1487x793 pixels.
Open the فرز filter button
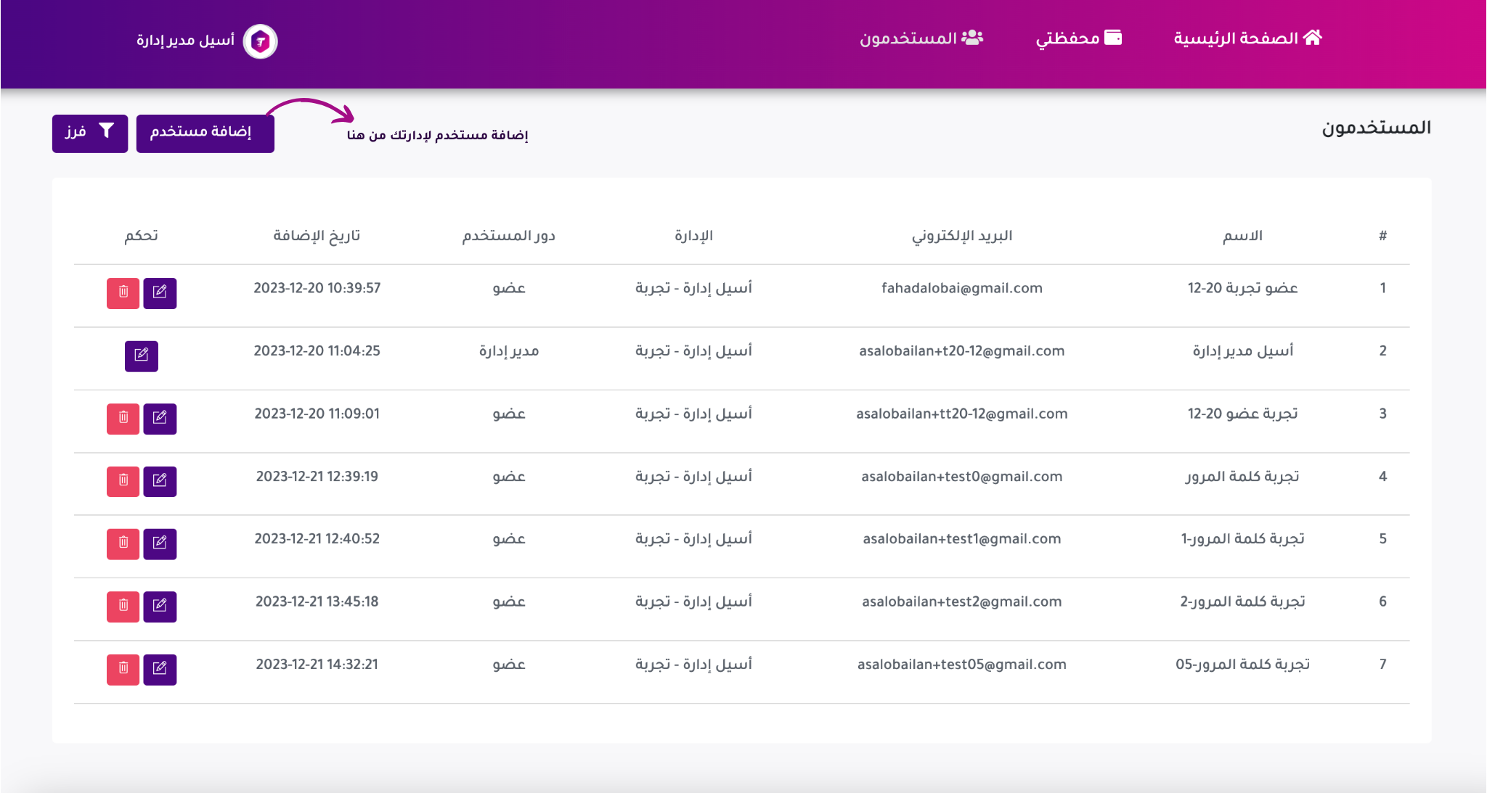point(90,133)
